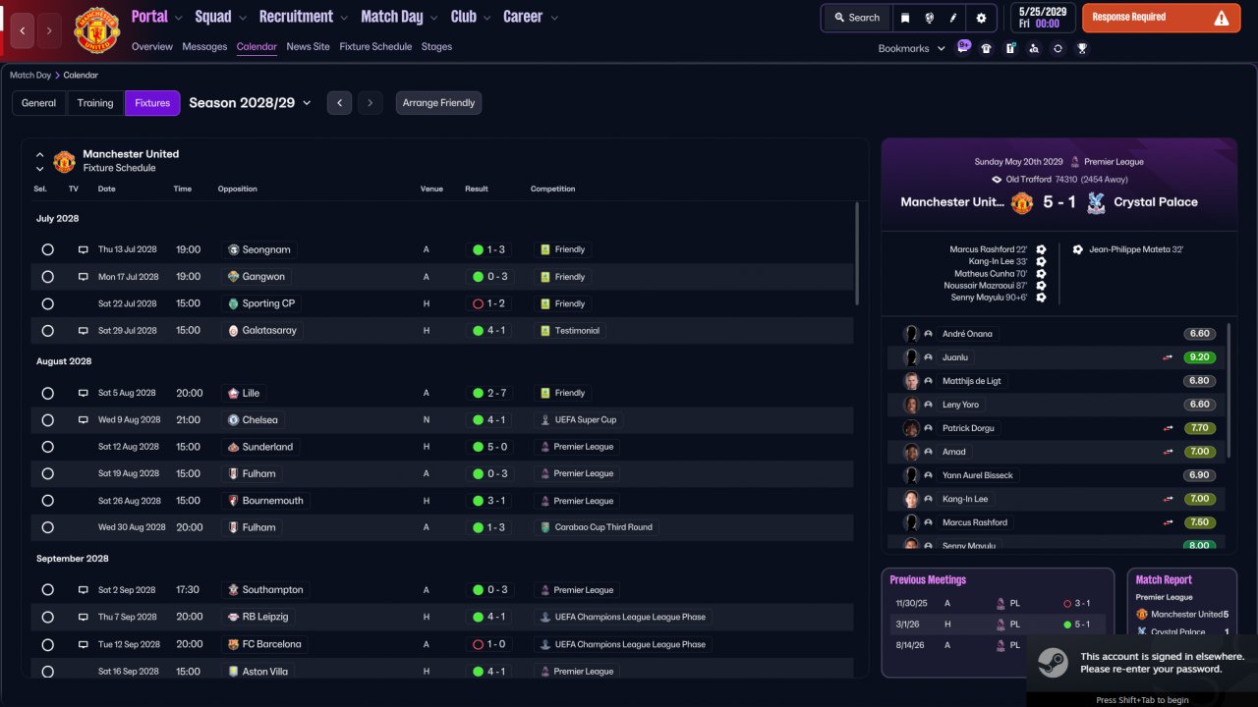Select the radio button for Gangwon fixture
Screen dimensions: 1258x707
(47, 277)
